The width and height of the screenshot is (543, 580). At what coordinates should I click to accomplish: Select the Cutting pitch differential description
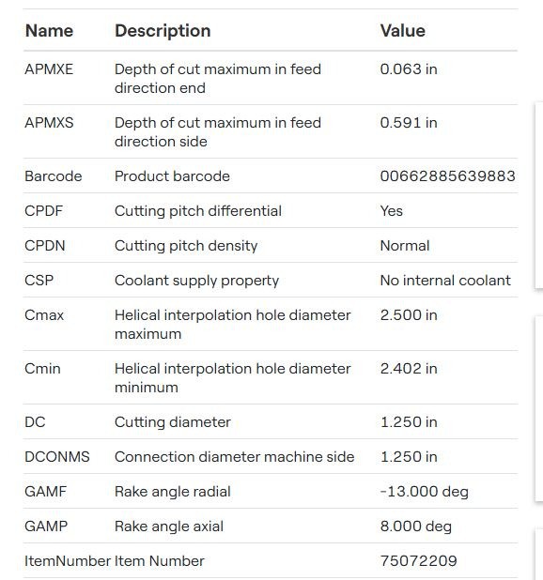198,211
